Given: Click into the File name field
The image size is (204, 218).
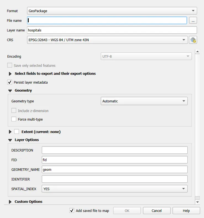Looking at the screenshot, I should pyautogui.click(x=107, y=20).
